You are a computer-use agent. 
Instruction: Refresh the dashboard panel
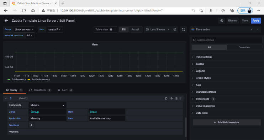183,29
